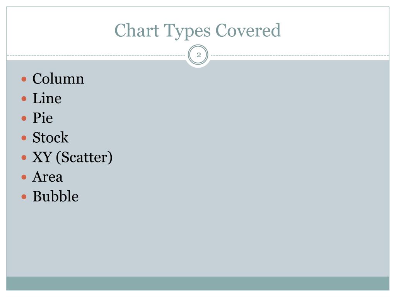Click the orange bullet beside Line
Viewport: 396px width, 297px height.
tap(24, 99)
